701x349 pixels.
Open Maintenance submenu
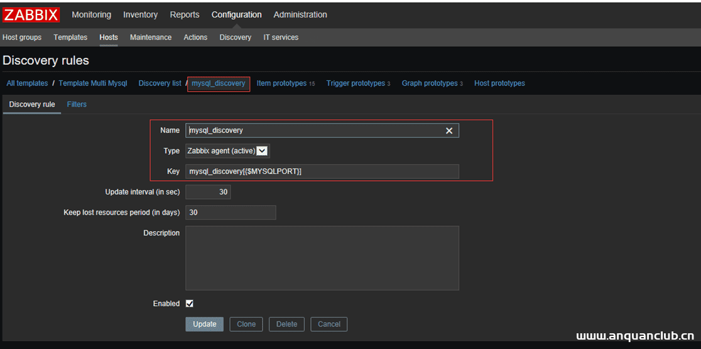151,38
